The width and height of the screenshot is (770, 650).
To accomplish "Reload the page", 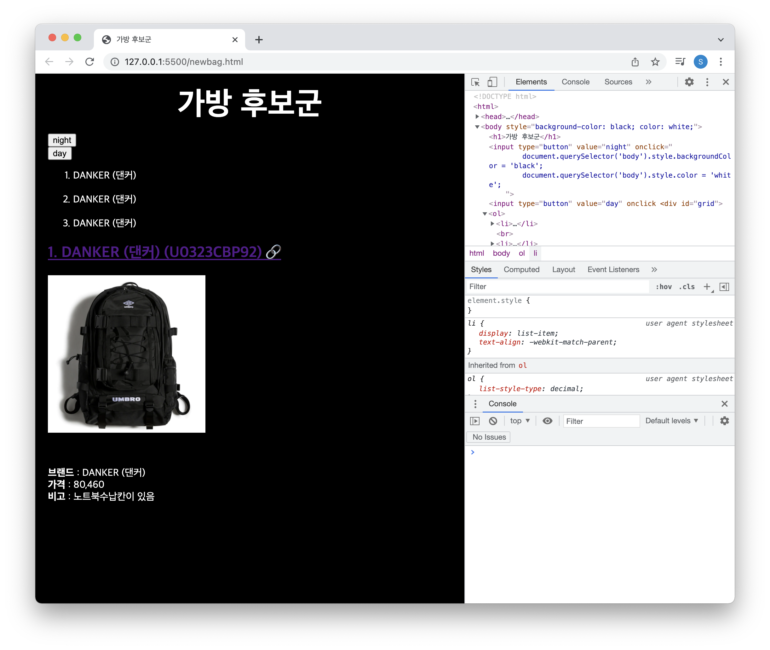I will pos(89,62).
